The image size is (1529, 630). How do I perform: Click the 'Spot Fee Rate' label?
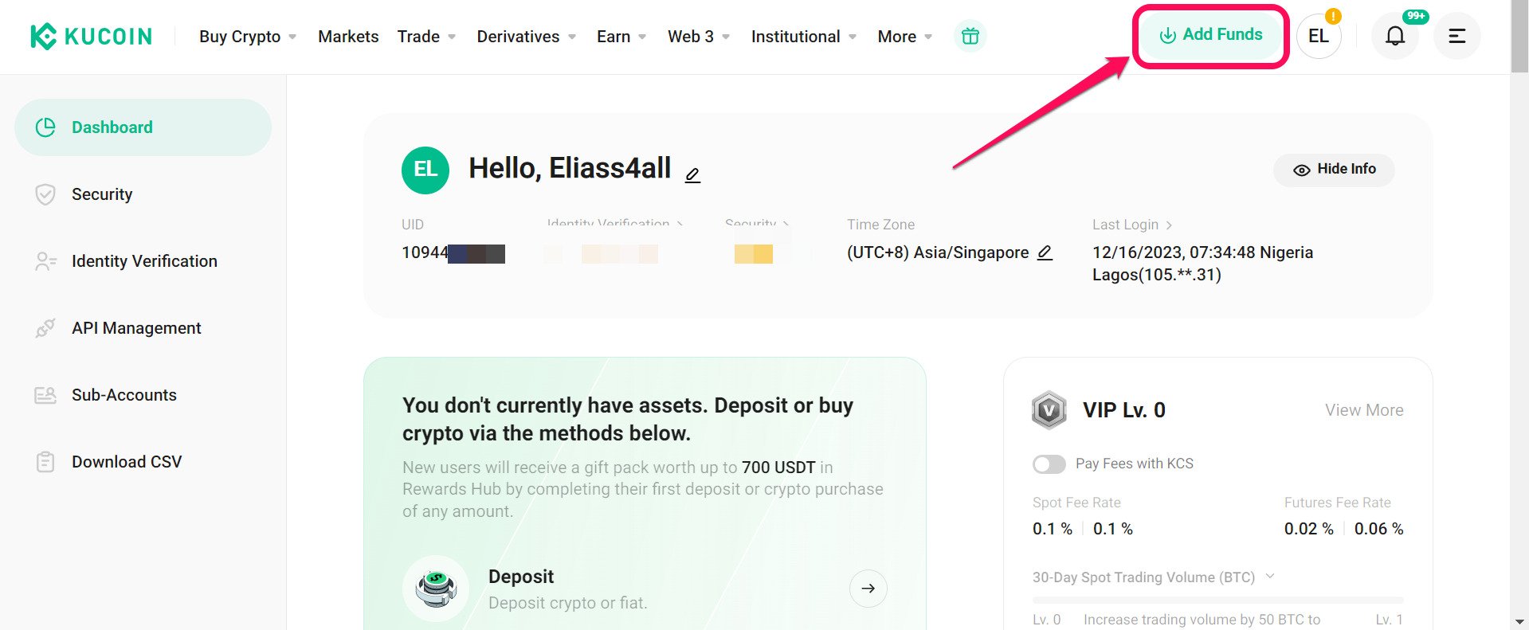(x=1076, y=503)
